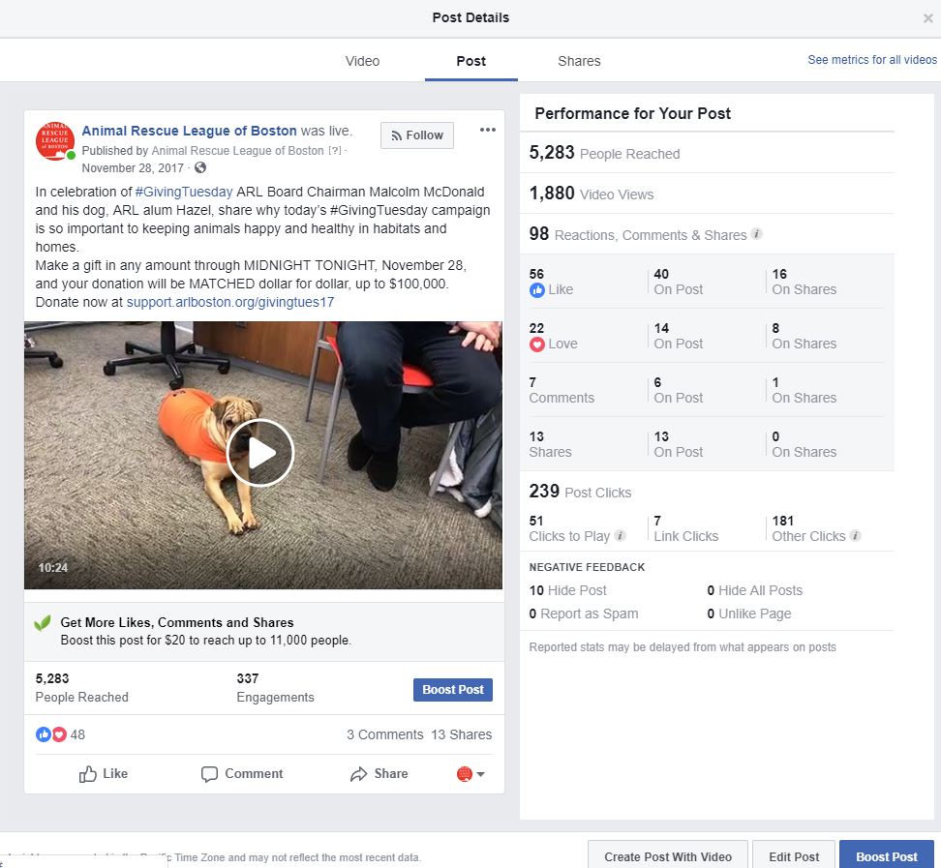This screenshot has width=941, height=868.
Task: Click the like and love reaction icons beside 48
Action: click(51, 734)
